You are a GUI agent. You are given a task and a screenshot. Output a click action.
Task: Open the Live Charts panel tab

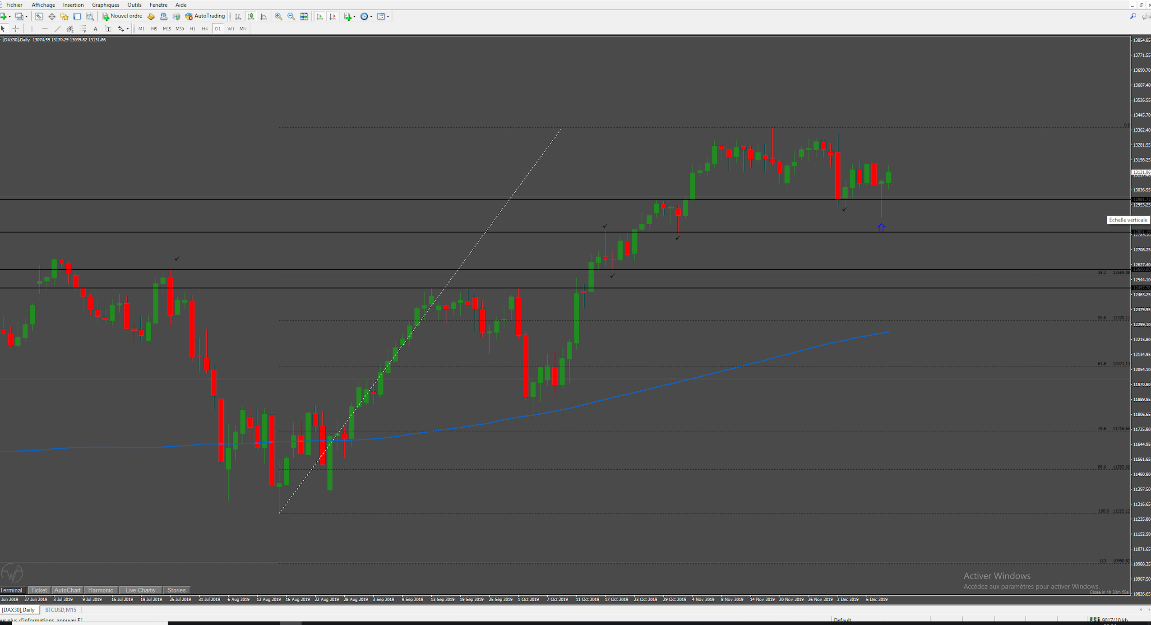(x=140, y=590)
